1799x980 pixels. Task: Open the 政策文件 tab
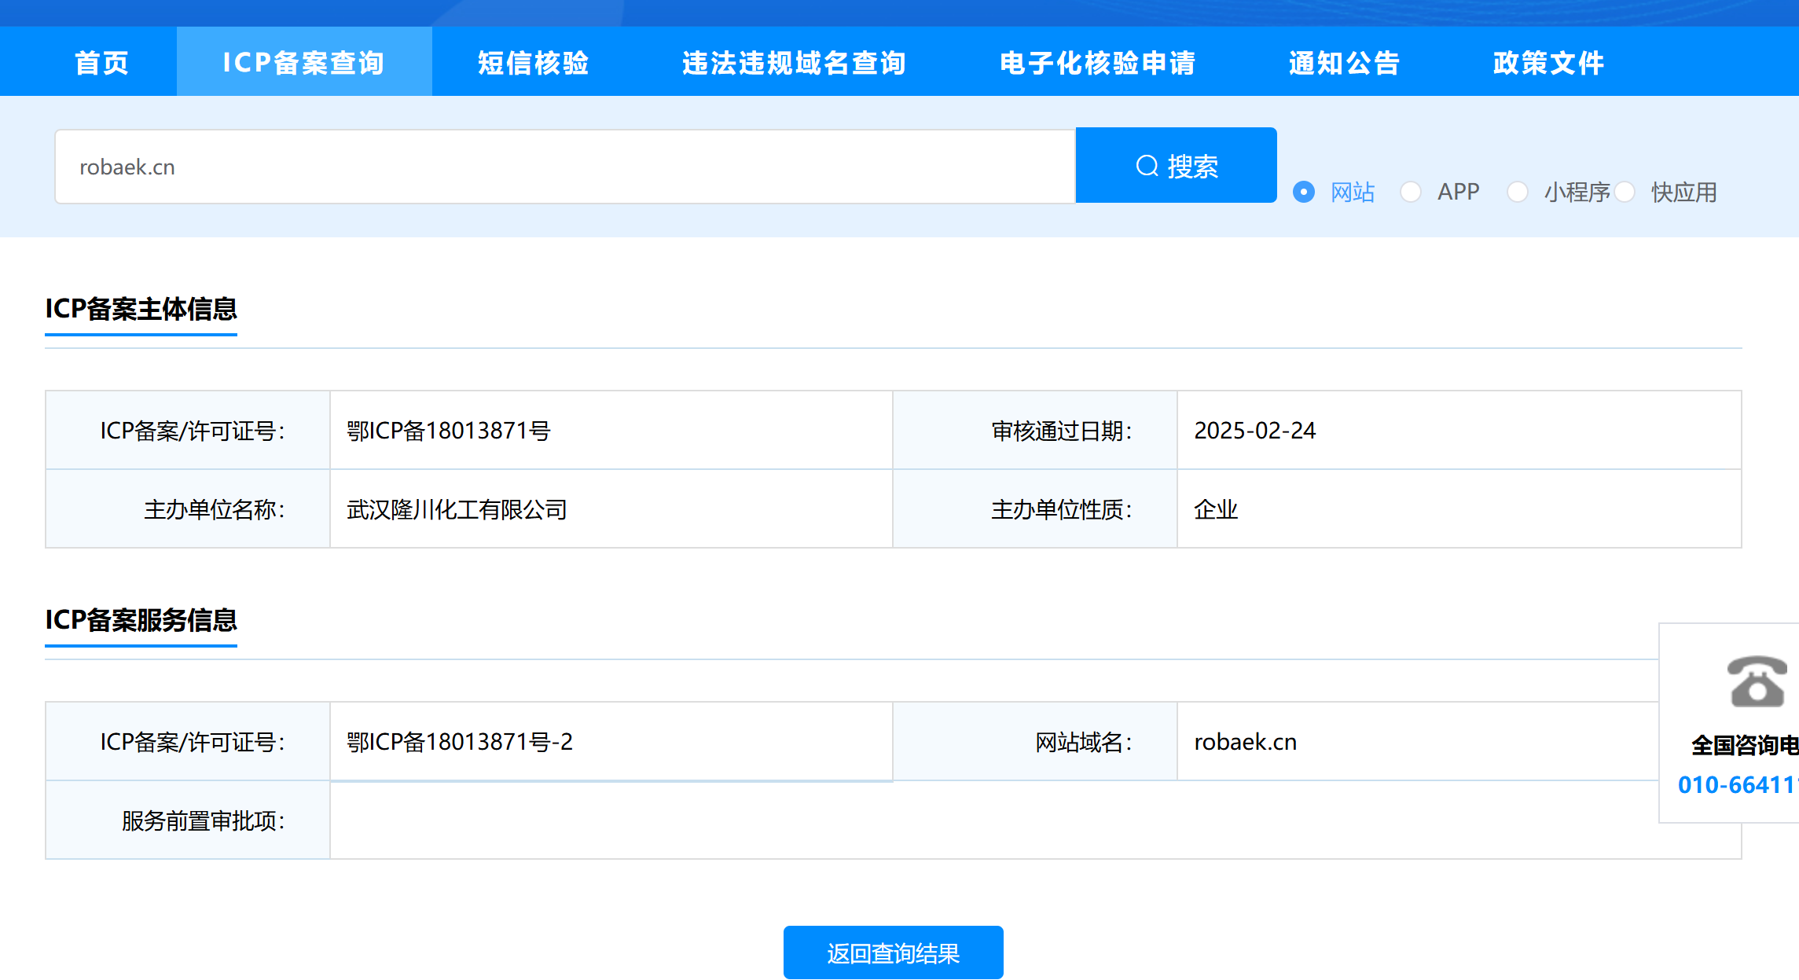[x=1548, y=63]
